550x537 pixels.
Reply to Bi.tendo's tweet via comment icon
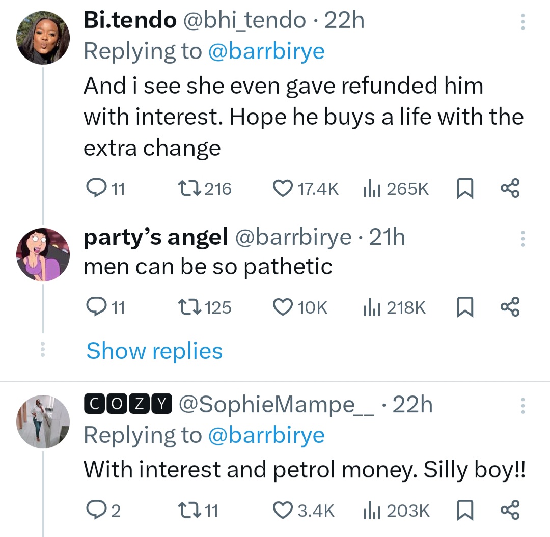click(94, 189)
